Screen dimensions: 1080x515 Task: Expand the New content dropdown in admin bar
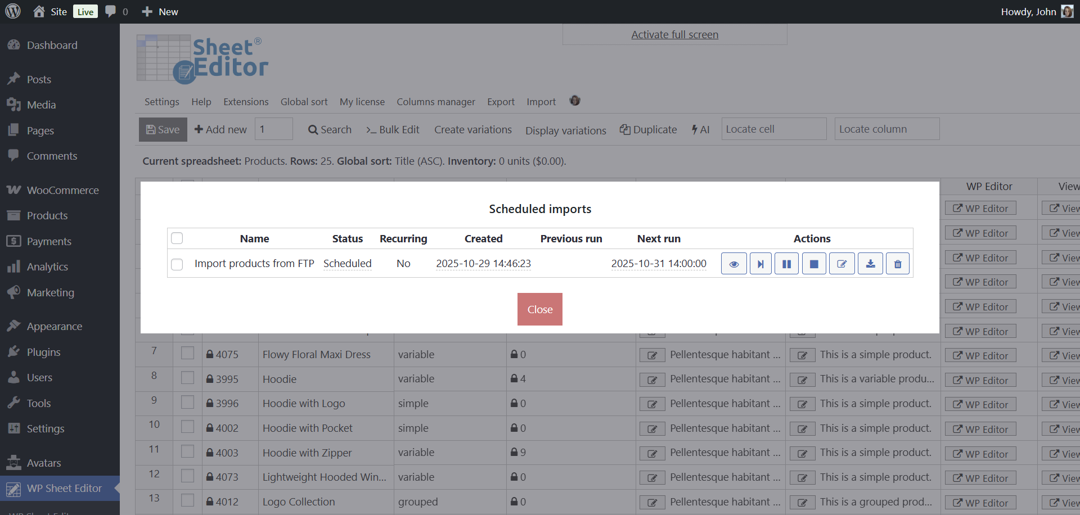[160, 12]
